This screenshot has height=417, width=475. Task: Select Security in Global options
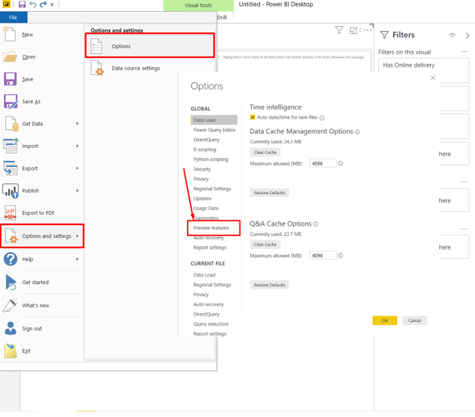(x=202, y=169)
